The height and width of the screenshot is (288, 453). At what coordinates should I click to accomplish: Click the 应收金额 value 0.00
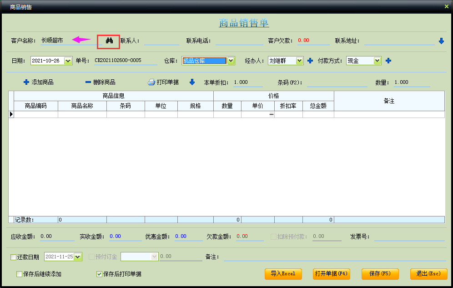coord(46,236)
